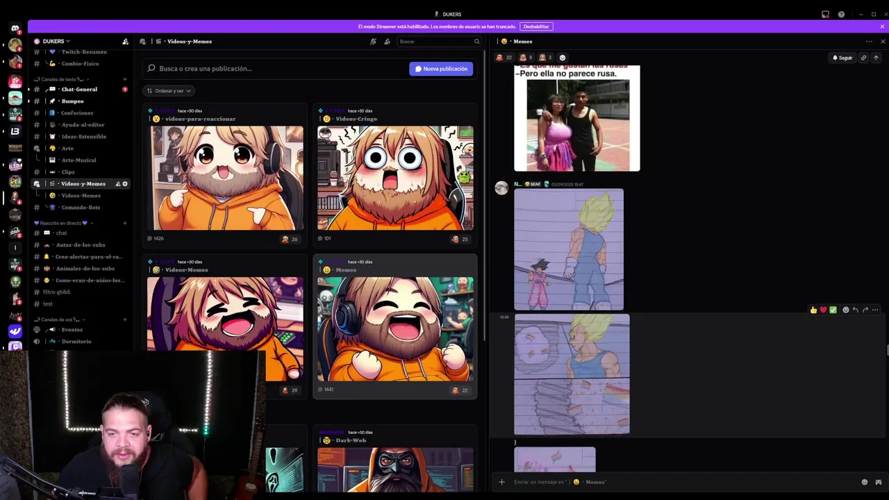889x500 pixels.
Task: Open more actions on the hovered message
Action: tap(874, 310)
